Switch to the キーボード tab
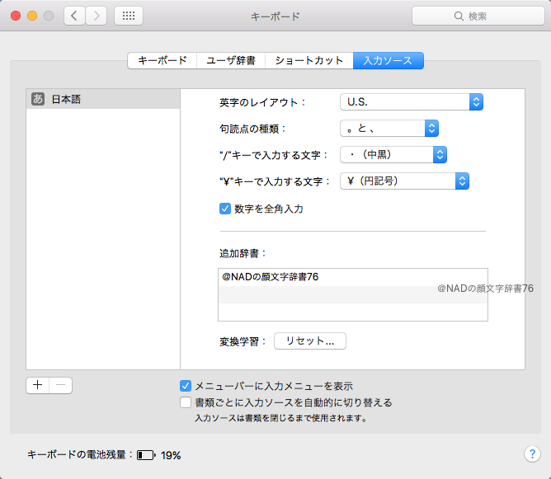 tap(162, 60)
